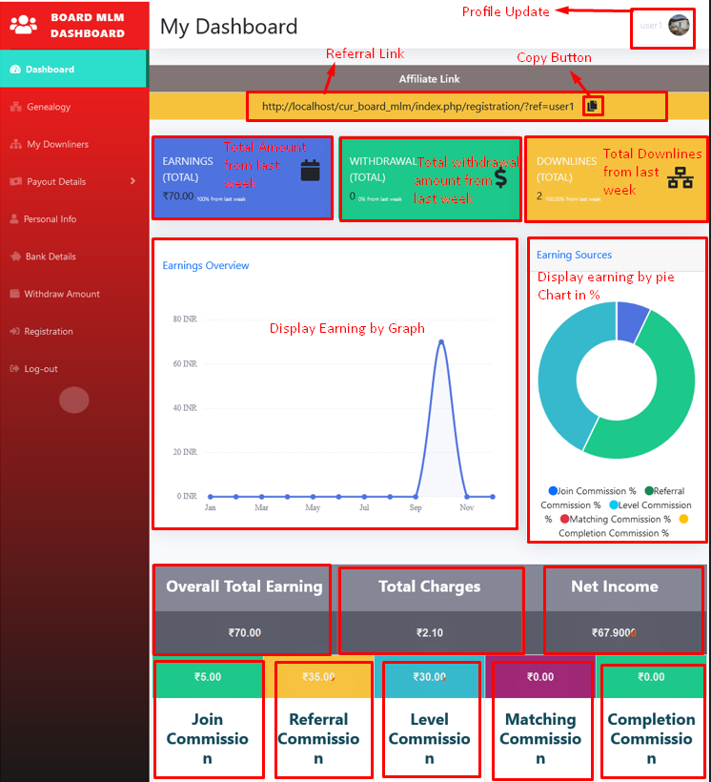Toggle Level Commission % legend item
This screenshot has height=782, width=711.
(619, 512)
